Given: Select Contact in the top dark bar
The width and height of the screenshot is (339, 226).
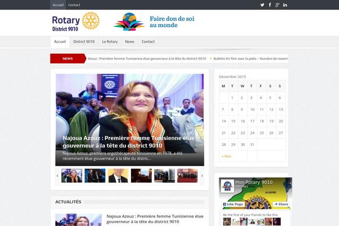Looking at the screenshot, I should [x=74, y=5].
